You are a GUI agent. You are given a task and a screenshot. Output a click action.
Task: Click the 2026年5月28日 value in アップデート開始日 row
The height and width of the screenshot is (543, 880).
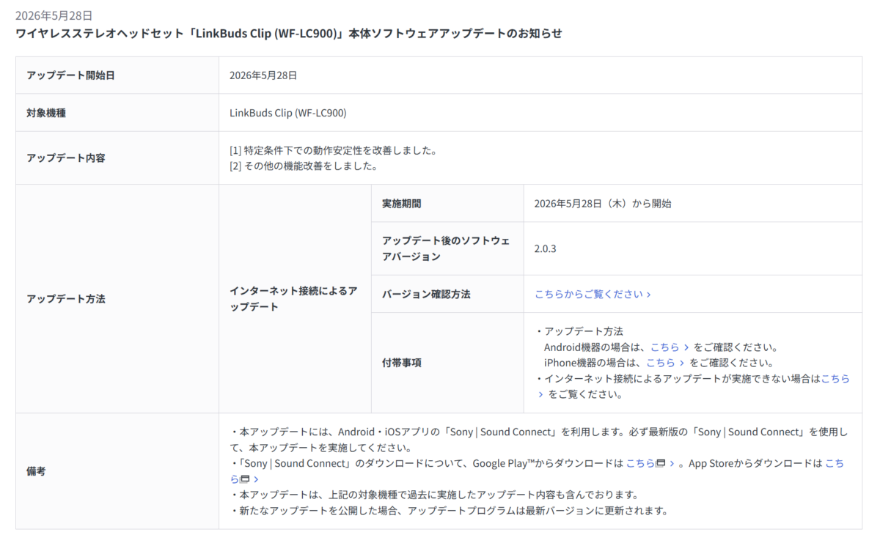[263, 75]
